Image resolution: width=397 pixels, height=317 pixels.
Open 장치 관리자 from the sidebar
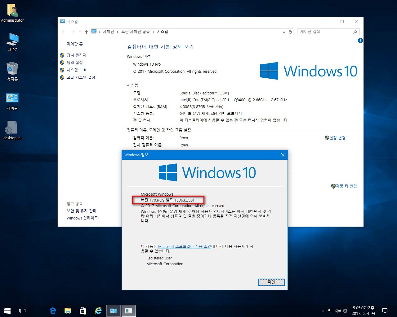click(77, 55)
